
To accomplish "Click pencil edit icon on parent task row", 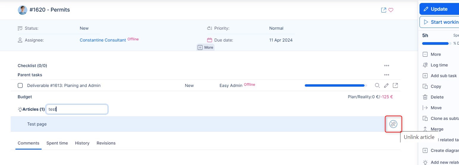I will (x=386, y=85).
